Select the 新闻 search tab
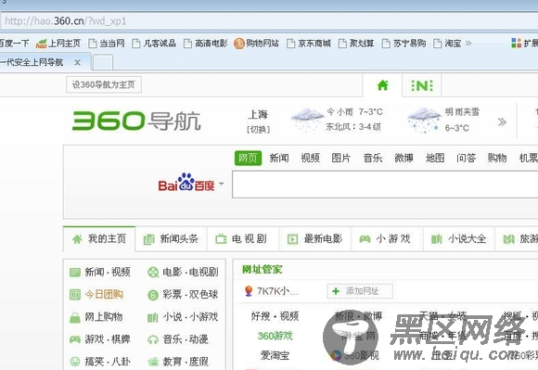 click(x=279, y=158)
